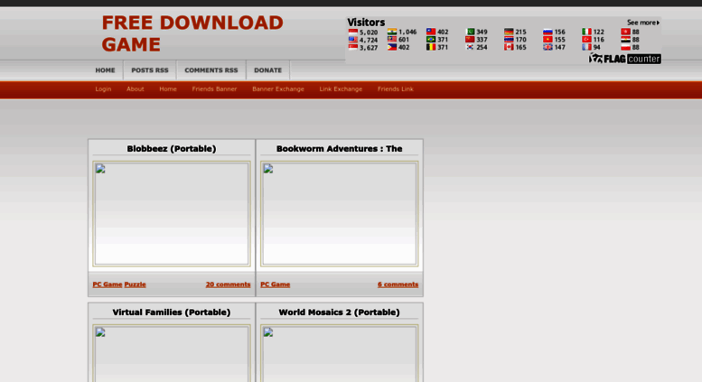The image size is (702, 382).
Task: Open the 6 comments link
Action: 398,284
